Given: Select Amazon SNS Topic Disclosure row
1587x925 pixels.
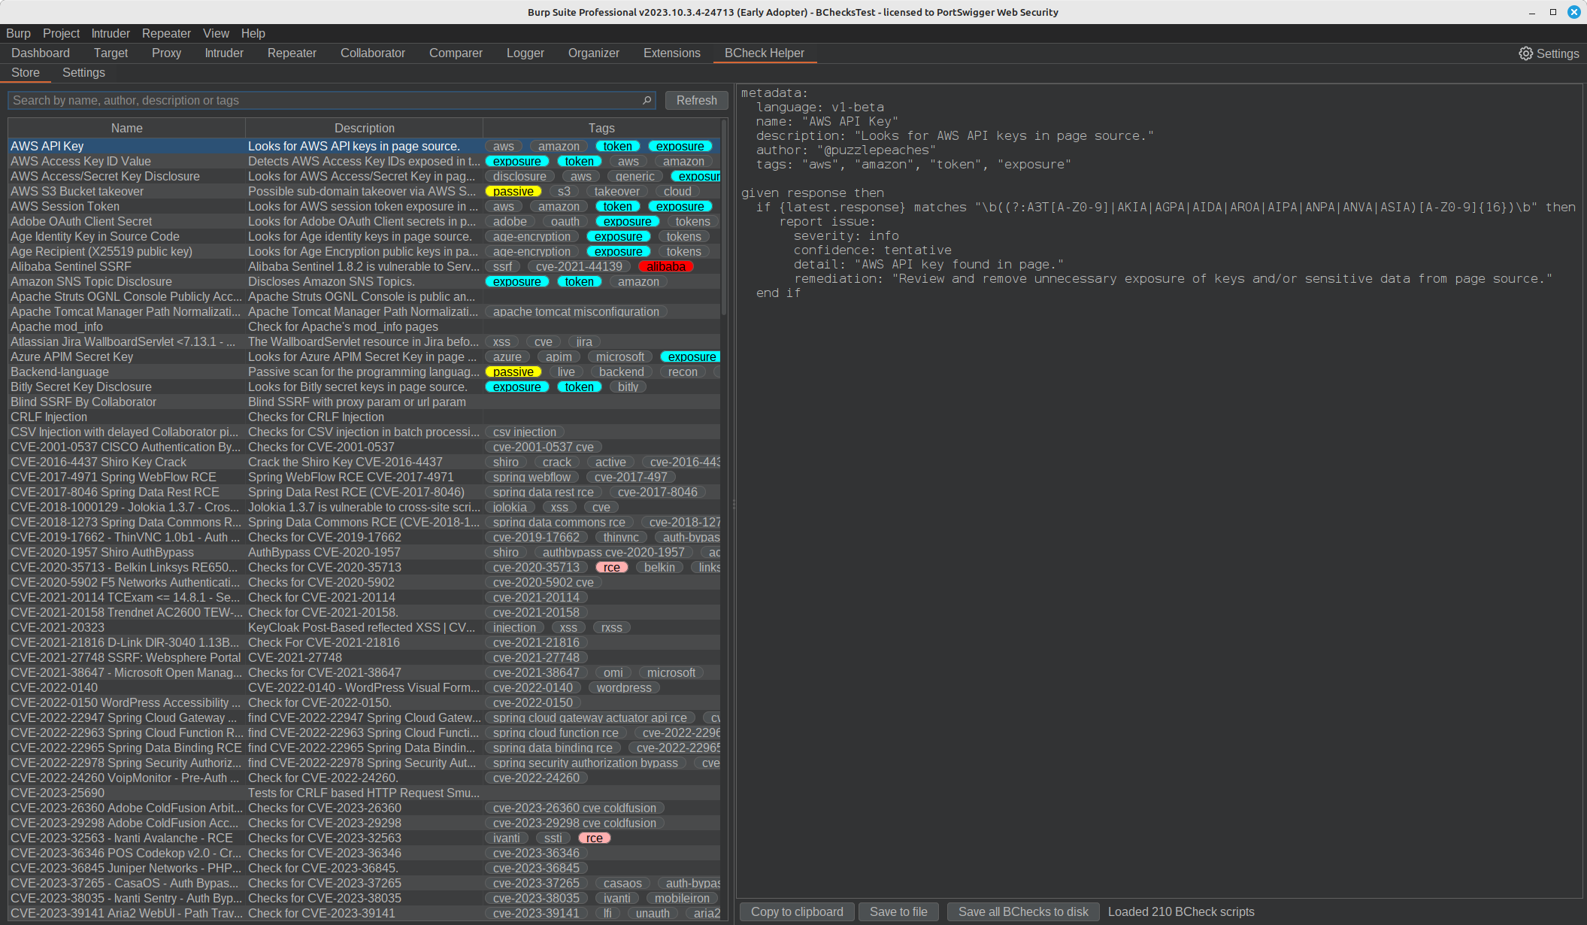Looking at the screenshot, I should coord(364,281).
